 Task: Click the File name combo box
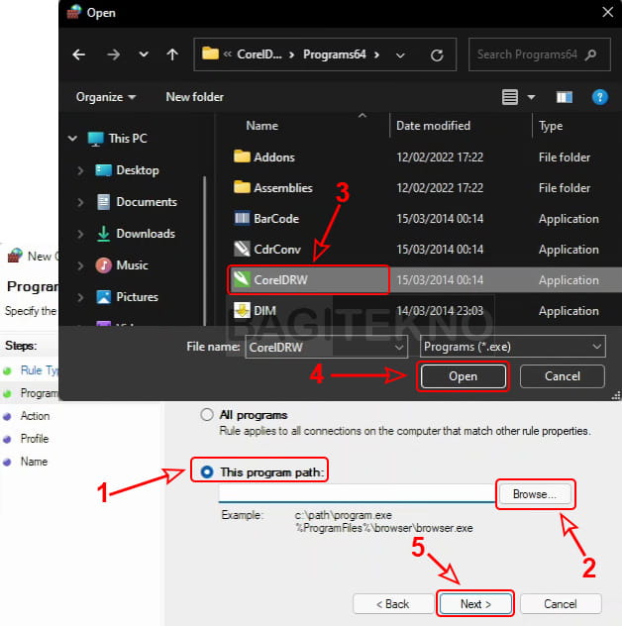pos(326,347)
